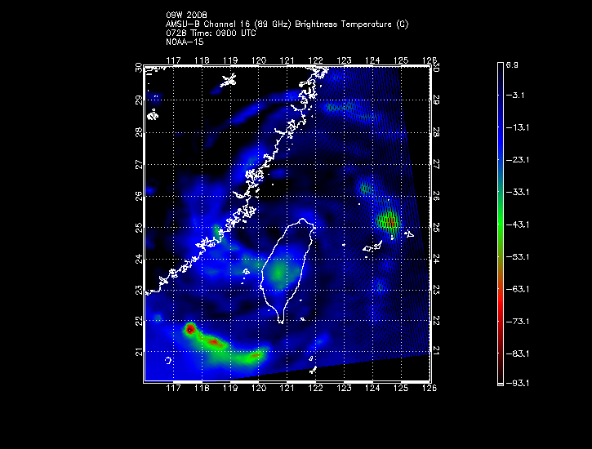Click the top-axis longitude label 120
592x449 pixels.
(x=259, y=60)
